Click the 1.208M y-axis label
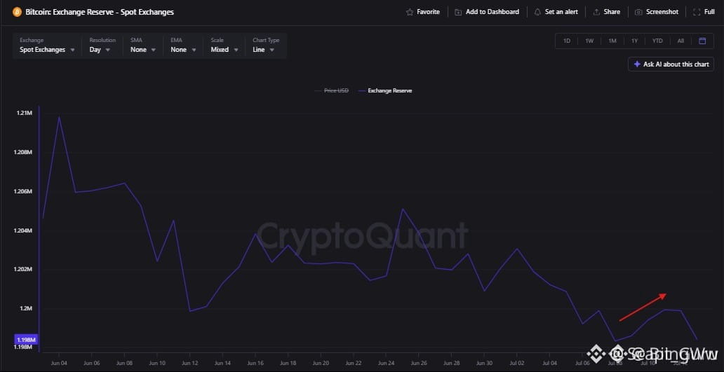The image size is (724, 372). 24,152
